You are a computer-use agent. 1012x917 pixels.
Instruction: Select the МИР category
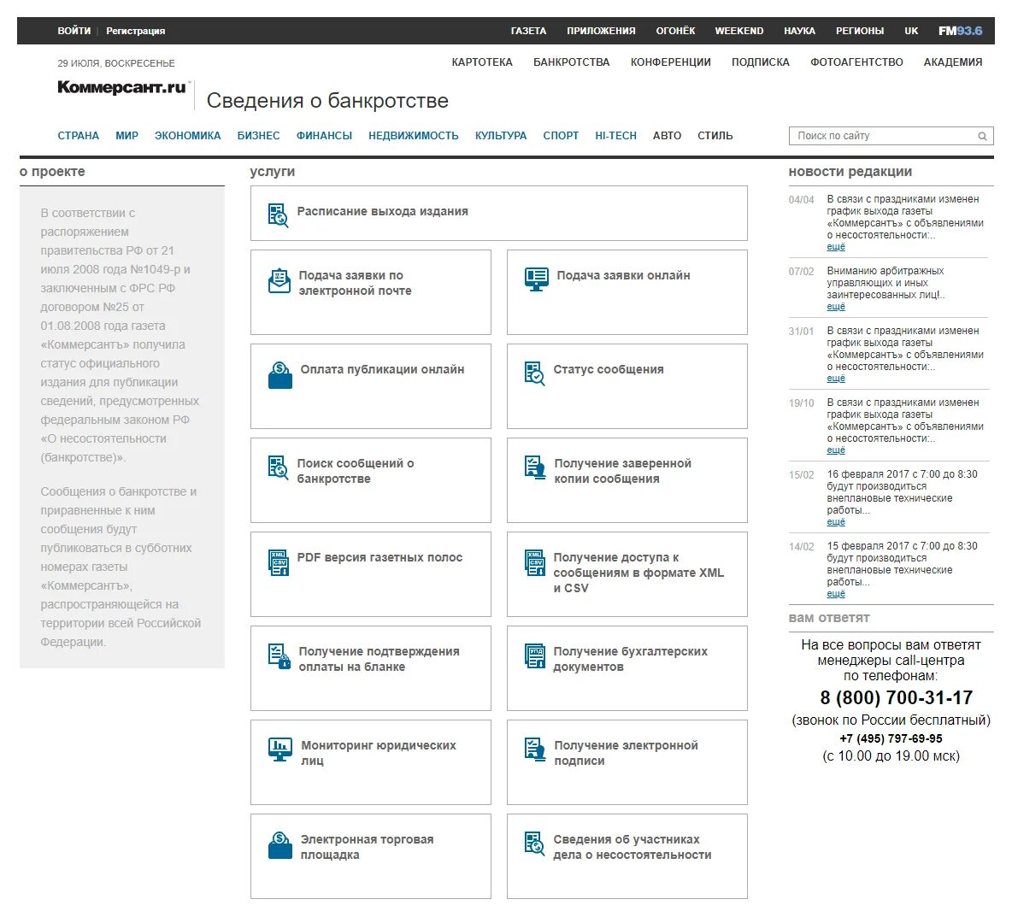tap(127, 136)
